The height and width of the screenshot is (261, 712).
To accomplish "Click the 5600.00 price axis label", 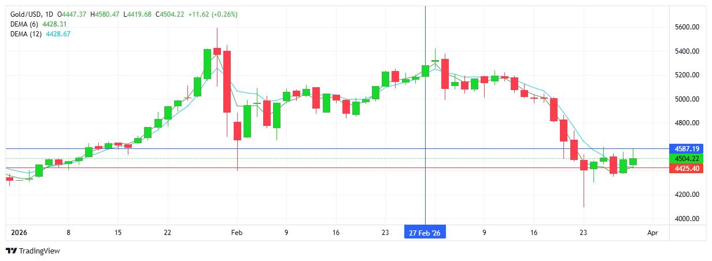I will (x=687, y=27).
